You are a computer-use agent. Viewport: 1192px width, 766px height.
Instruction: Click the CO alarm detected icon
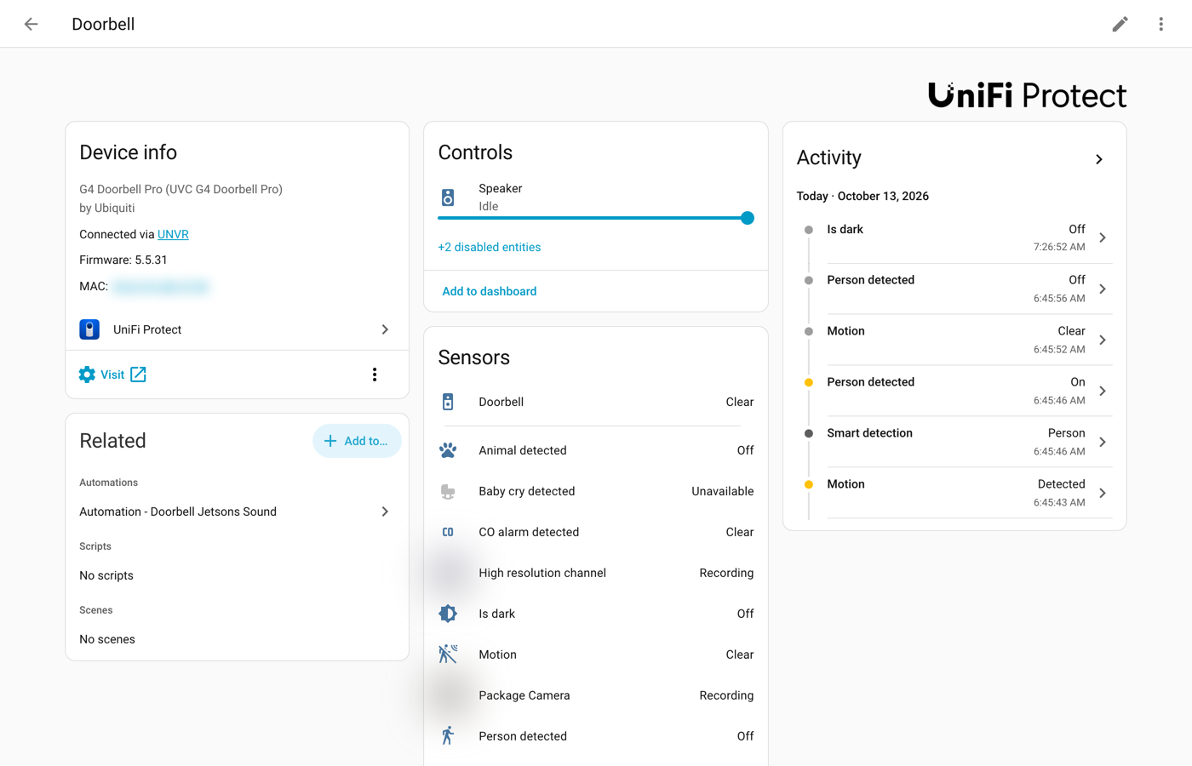point(448,532)
